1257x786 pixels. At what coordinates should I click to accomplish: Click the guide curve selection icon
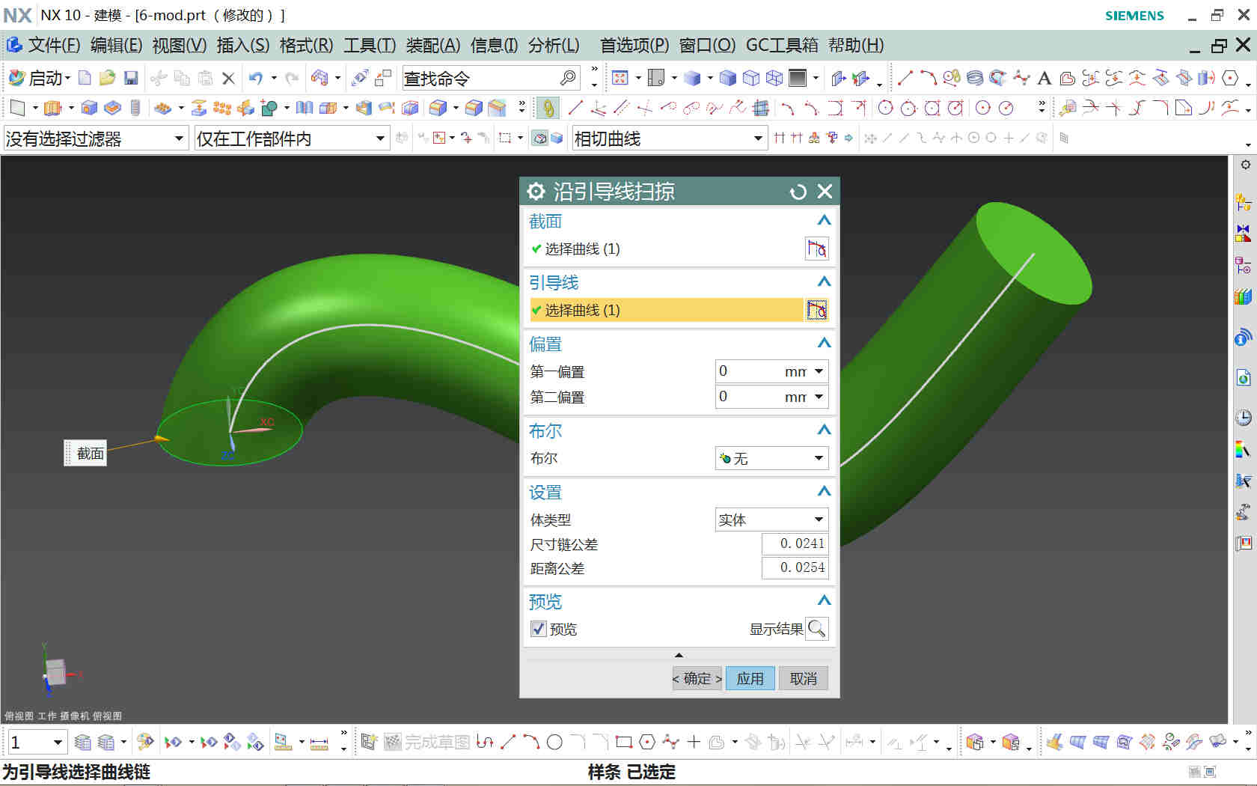[816, 310]
